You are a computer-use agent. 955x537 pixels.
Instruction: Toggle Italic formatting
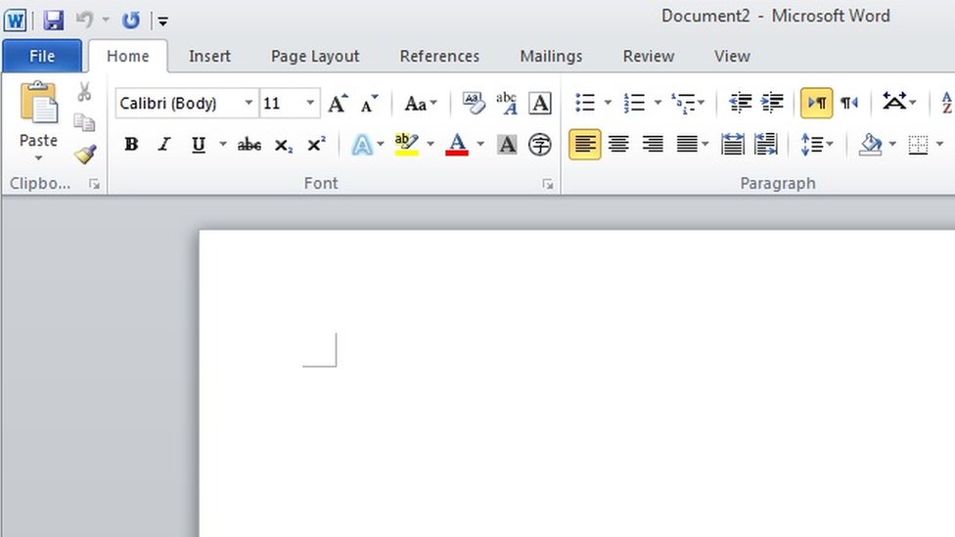163,145
